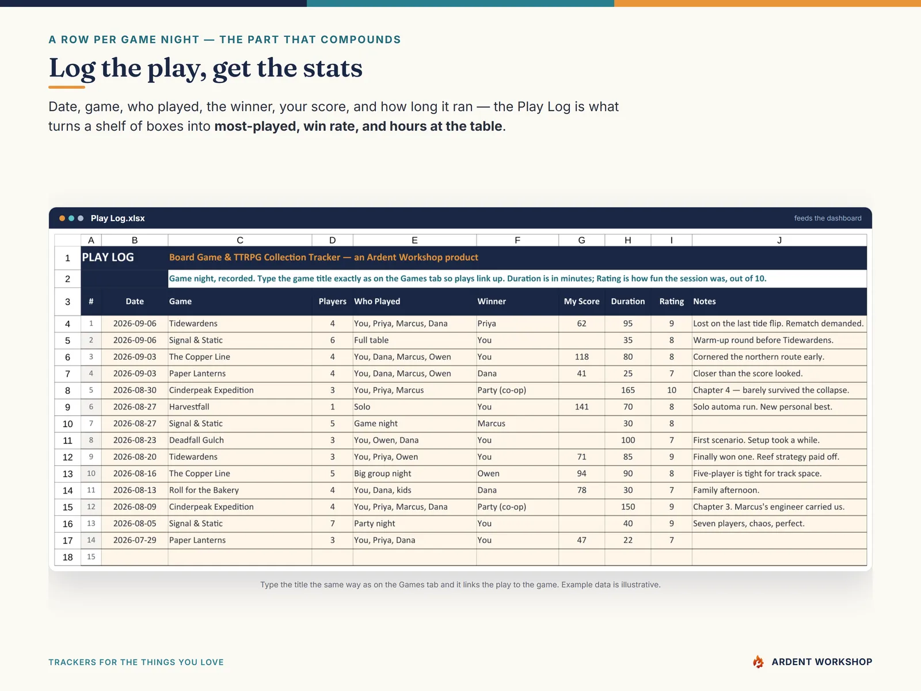Select column C header
Image resolution: width=921 pixels, height=691 pixels.
point(240,240)
